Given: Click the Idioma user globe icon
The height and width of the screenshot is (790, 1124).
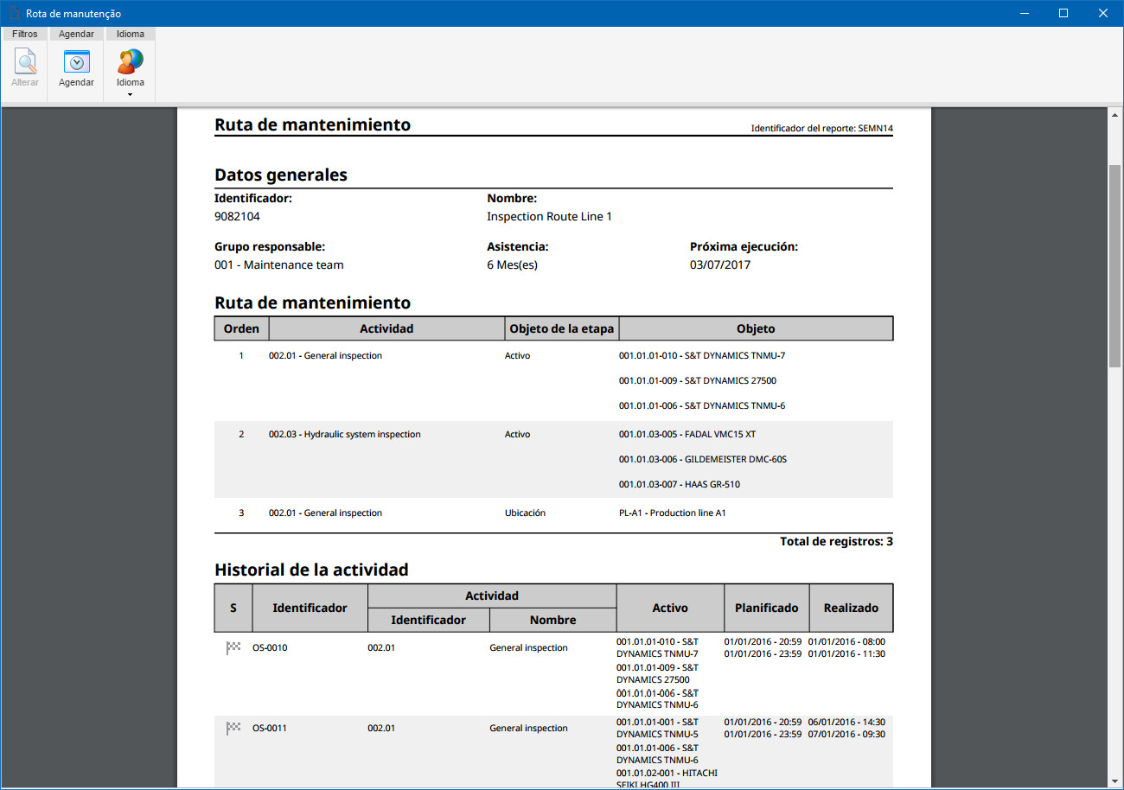Looking at the screenshot, I should [131, 61].
